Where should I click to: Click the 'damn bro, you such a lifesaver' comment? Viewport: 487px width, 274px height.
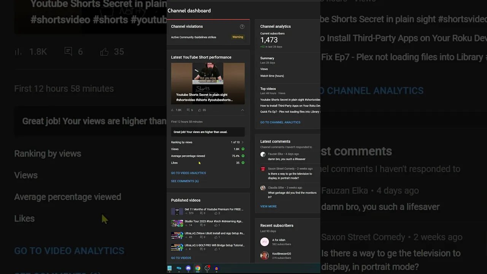[x=286, y=159]
